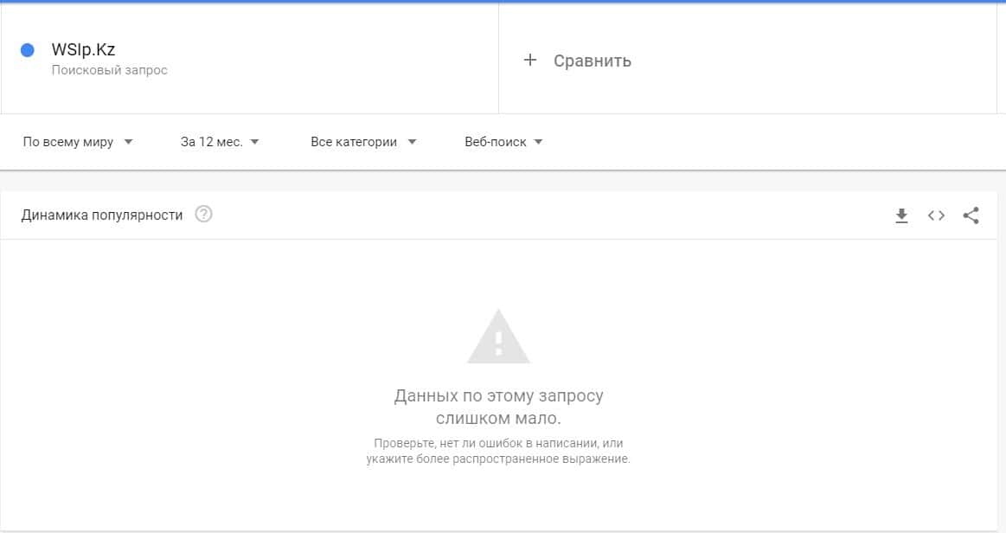Click the blue dot beside WSIp.Kz

tap(28, 50)
